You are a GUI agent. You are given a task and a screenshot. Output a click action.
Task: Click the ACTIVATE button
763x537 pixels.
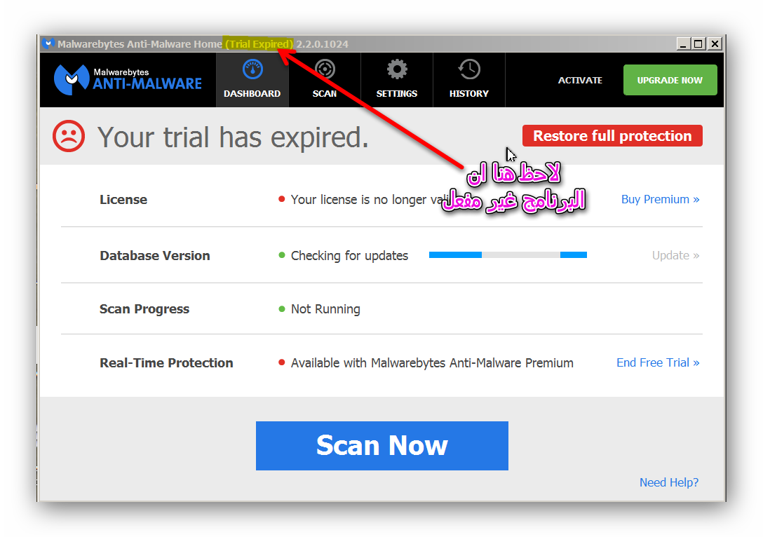click(x=580, y=80)
